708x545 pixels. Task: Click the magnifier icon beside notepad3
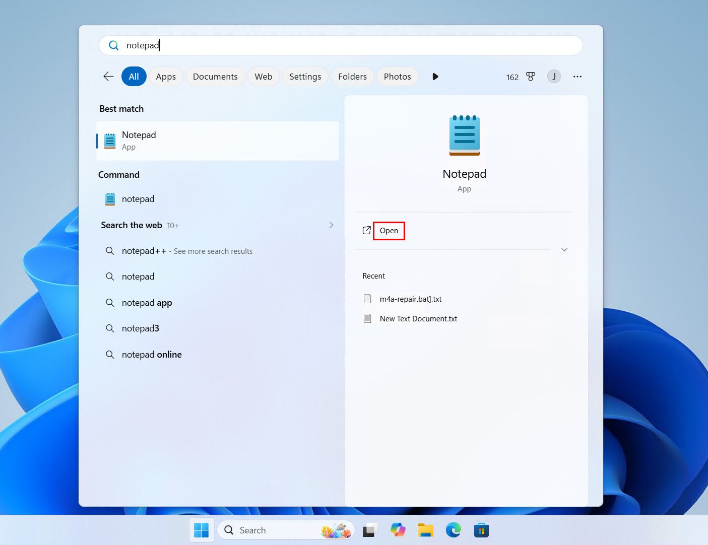pos(109,328)
